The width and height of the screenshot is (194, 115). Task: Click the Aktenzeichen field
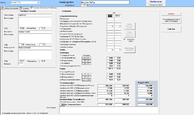pyautogui.click(x=84, y=5)
